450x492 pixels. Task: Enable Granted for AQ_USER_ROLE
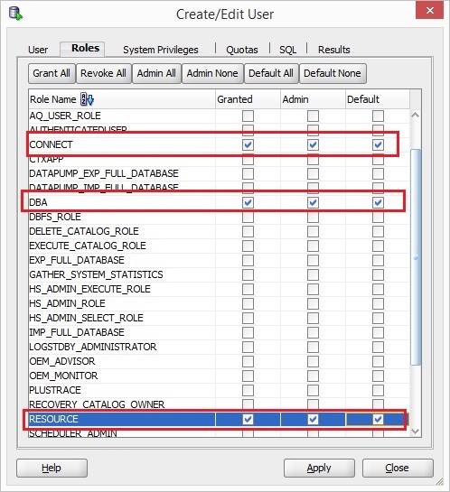tap(248, 116)
